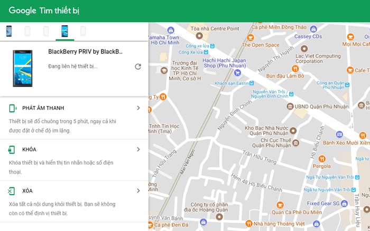Click Hachi Hachi Japan Shop cart marker
The width and height of the screenshot is (370, 231).
[x=237, y=73]
